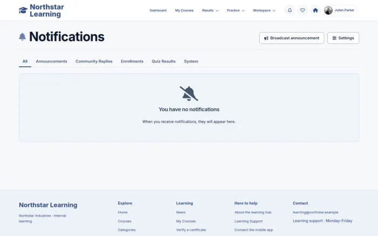Switch to the System tab
Image resolution: width=378 pixels, height=236 pixels.
tap(191, 61)
